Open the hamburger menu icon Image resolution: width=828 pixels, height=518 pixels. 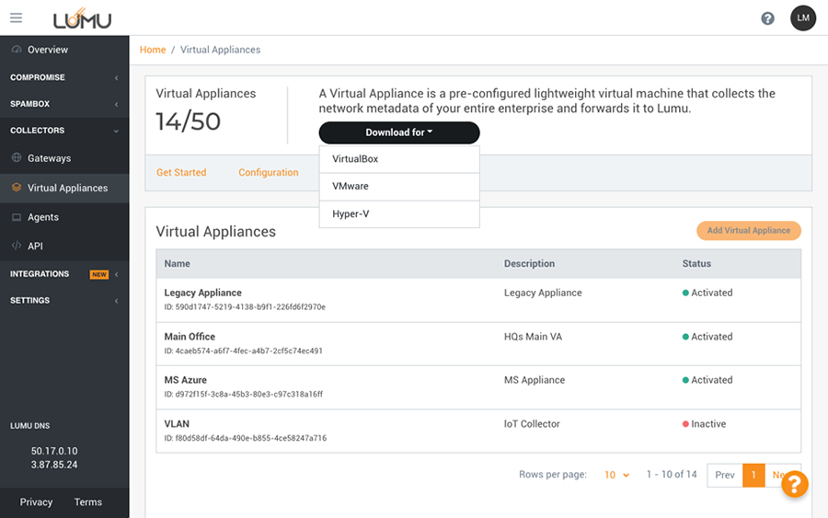[x=16, y=18]
